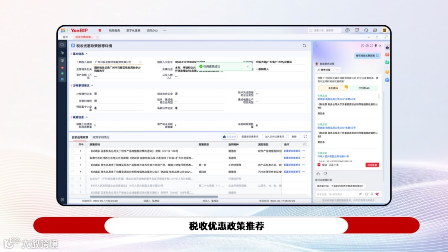Open the message notifications icon in header
Viewport: 448px width, 252px height.
pyautogui.click(x=357, y=30)
